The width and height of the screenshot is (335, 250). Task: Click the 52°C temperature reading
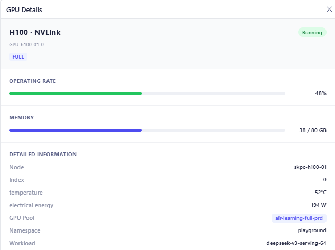pyautogui.click(x=321, y=193)
